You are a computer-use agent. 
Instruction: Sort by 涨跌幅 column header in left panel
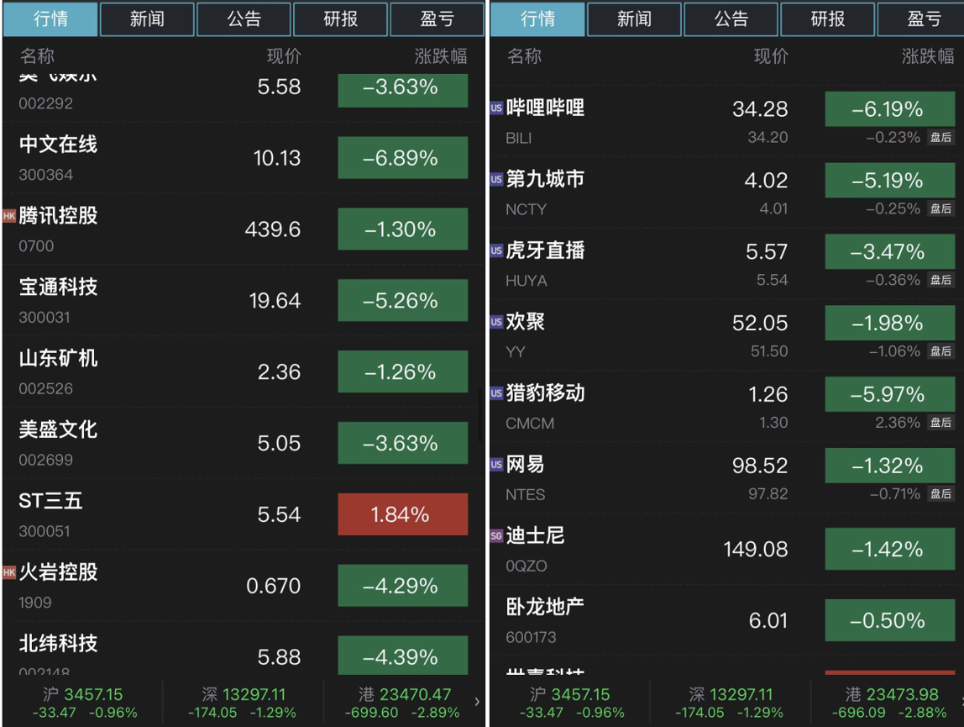point(440,56)
